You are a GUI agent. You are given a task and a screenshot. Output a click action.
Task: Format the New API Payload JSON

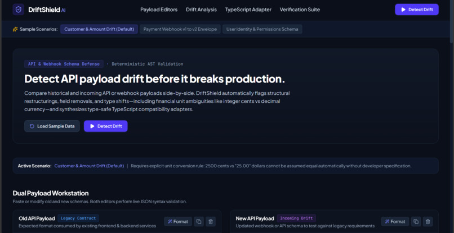395,221
